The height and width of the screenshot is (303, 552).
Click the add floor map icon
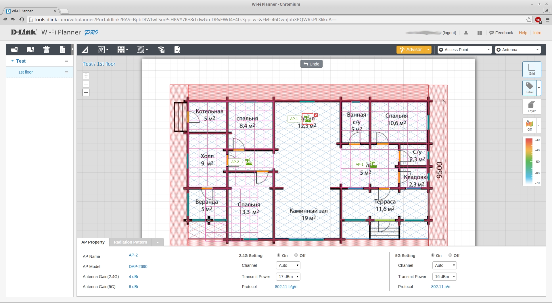pyautogui.click(x=30, y=50)
